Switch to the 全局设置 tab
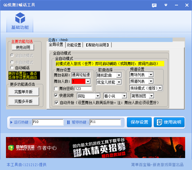The image size is (192, 170). coord(56,44)
